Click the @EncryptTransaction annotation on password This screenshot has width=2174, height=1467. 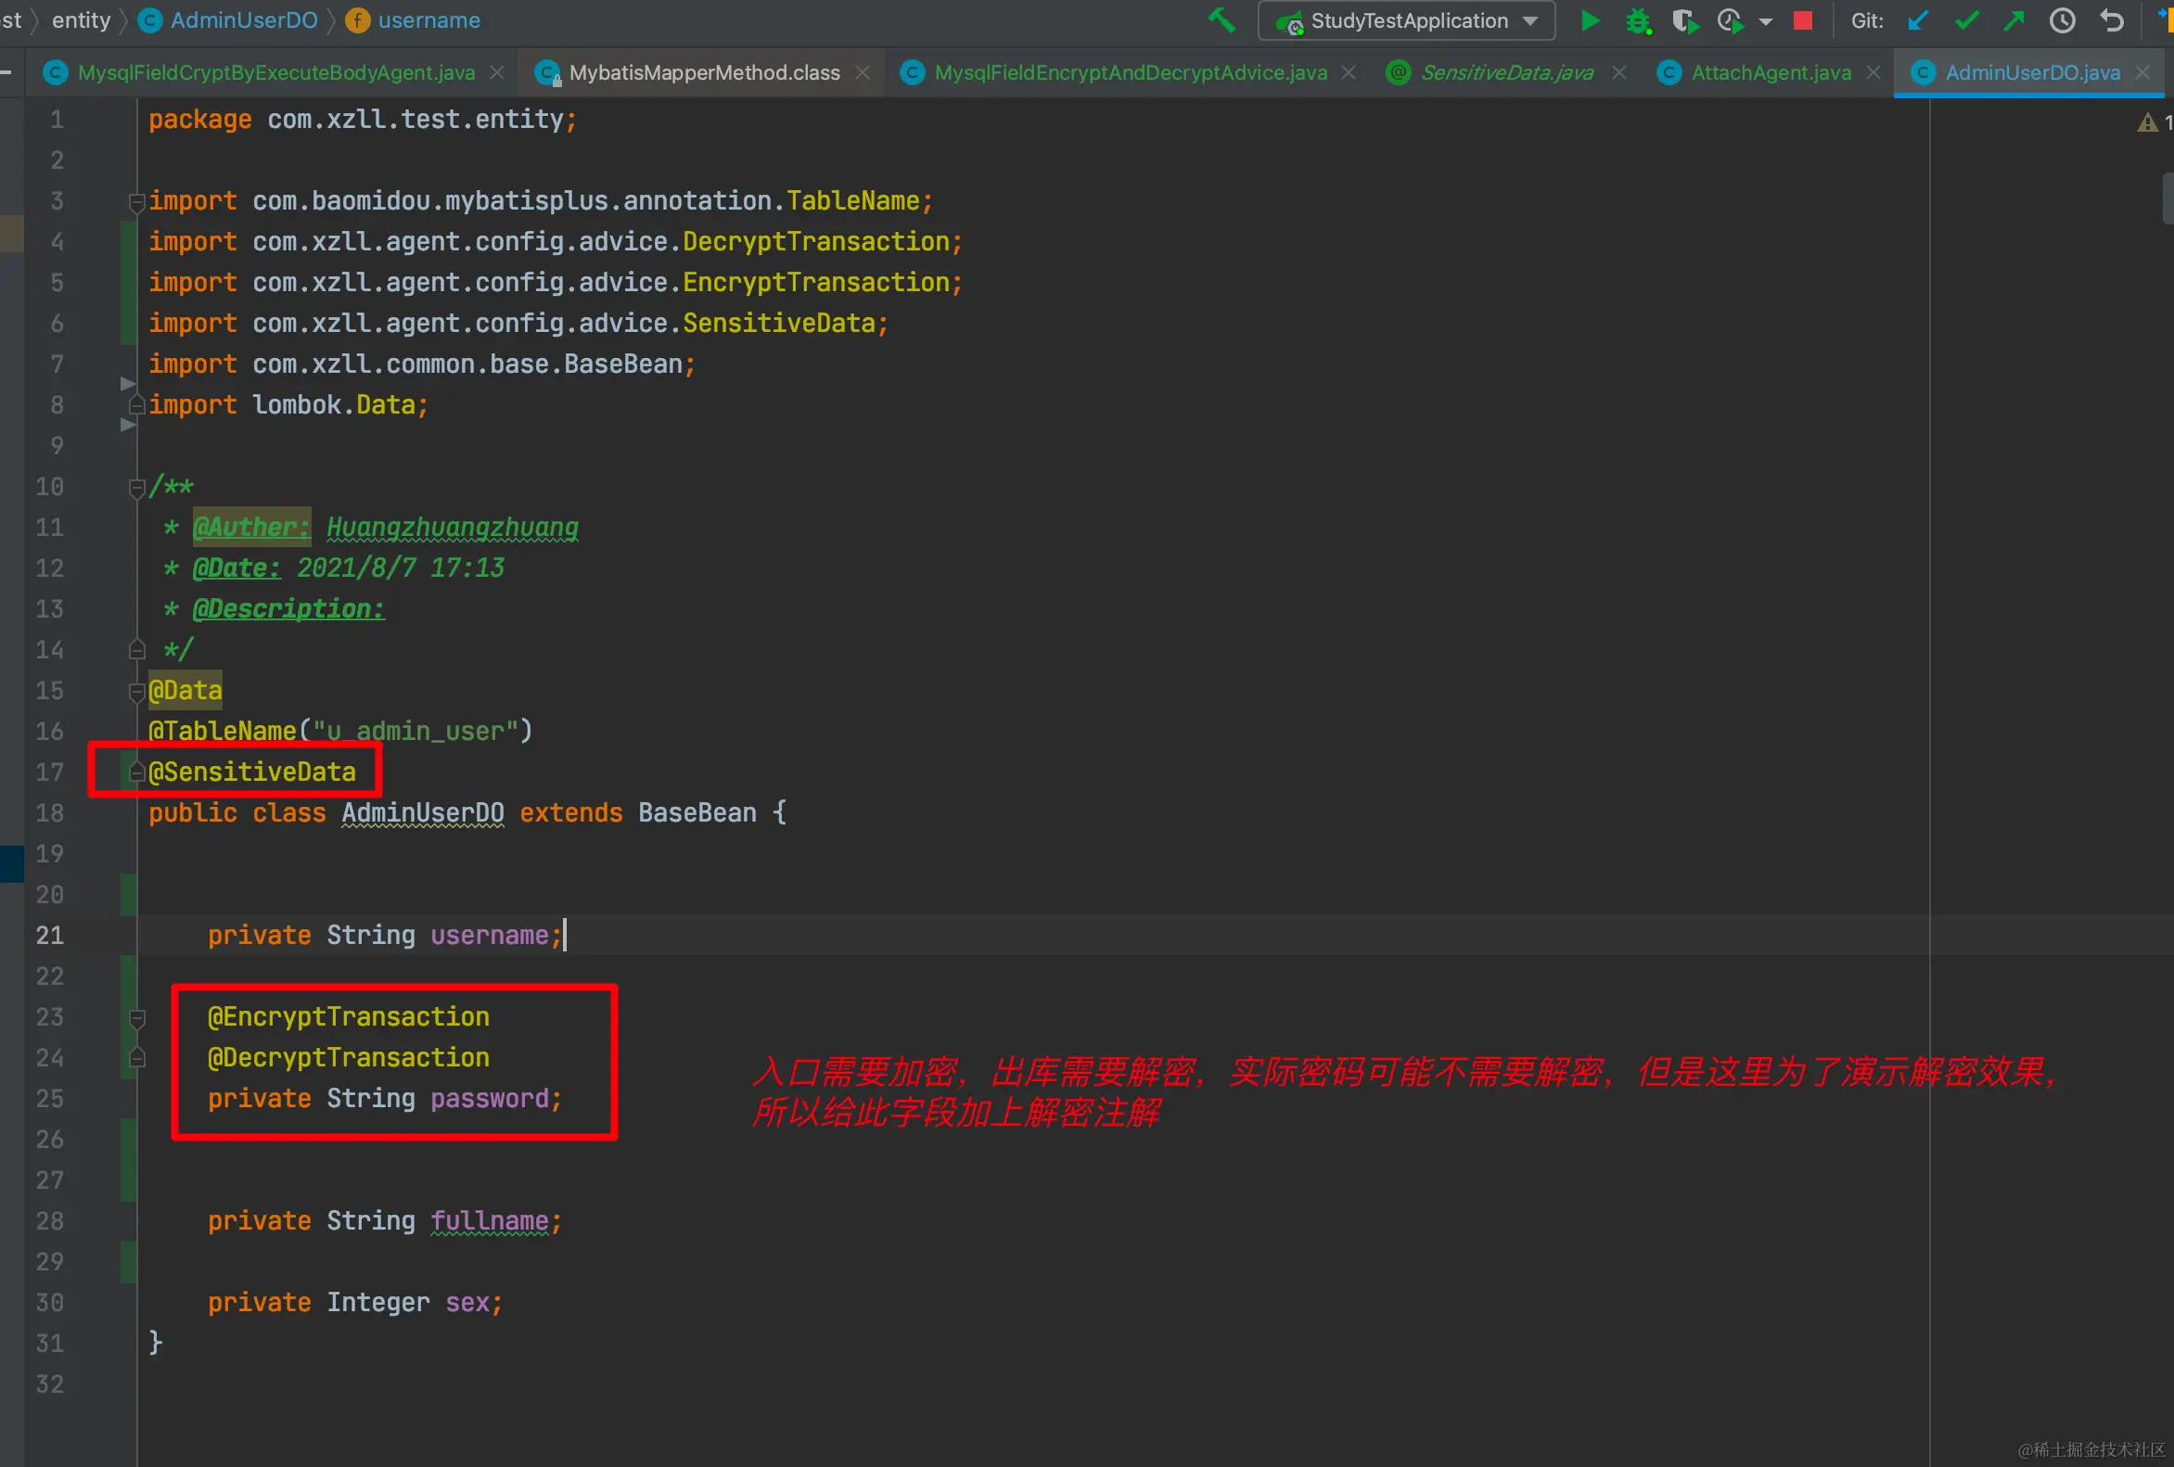point(348,1017)
